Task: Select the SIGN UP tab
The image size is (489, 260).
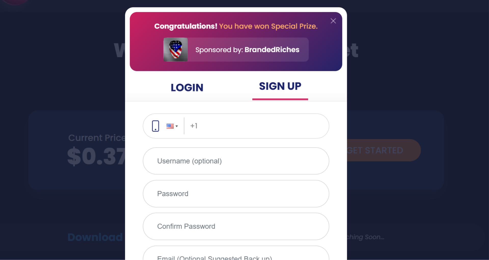Action: coord(280,86)
